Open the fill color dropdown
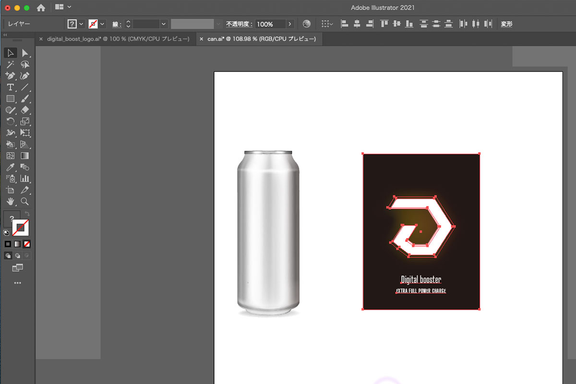 pos(81,24)
